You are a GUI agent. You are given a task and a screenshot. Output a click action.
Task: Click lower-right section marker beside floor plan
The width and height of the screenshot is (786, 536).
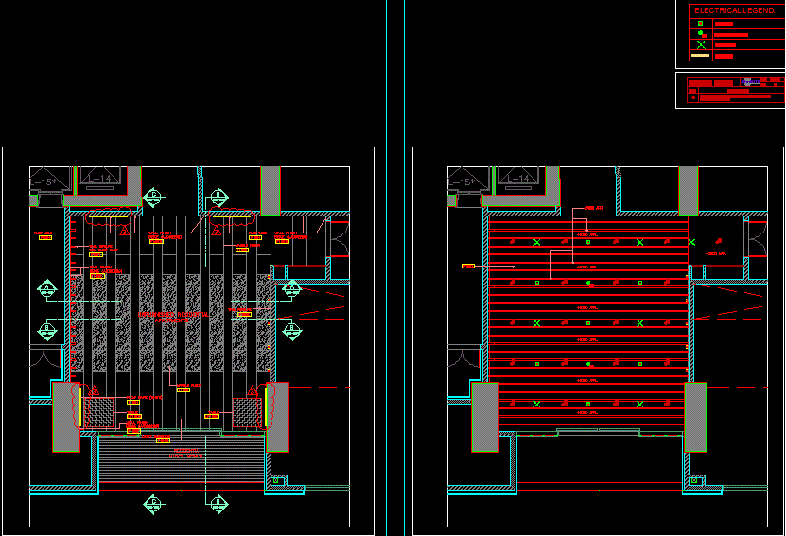coord(291,330)
